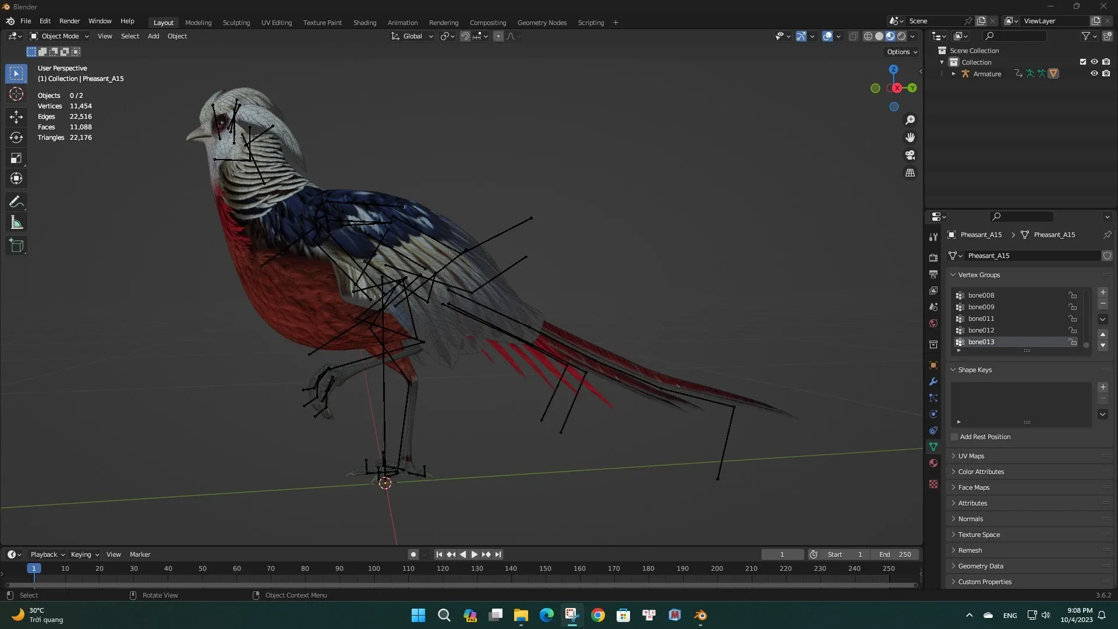Add a new workspace tab with plus
Screen dimensions: 1118x629
tap(615, 23)
